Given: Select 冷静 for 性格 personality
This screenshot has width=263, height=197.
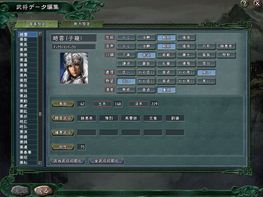Looking at the screenshot, I should click(x=146, y=37).
